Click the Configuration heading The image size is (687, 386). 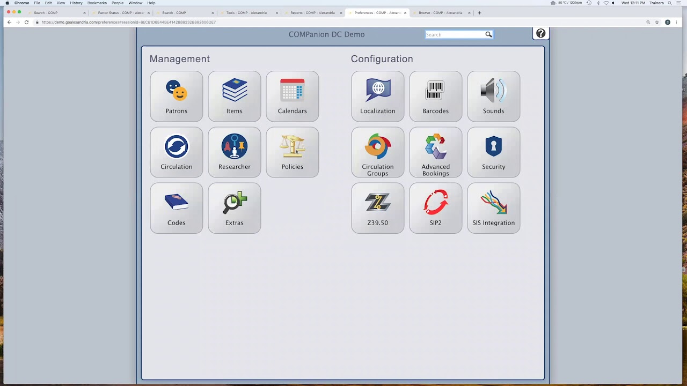pyautogui.click(x=382, y=59)
